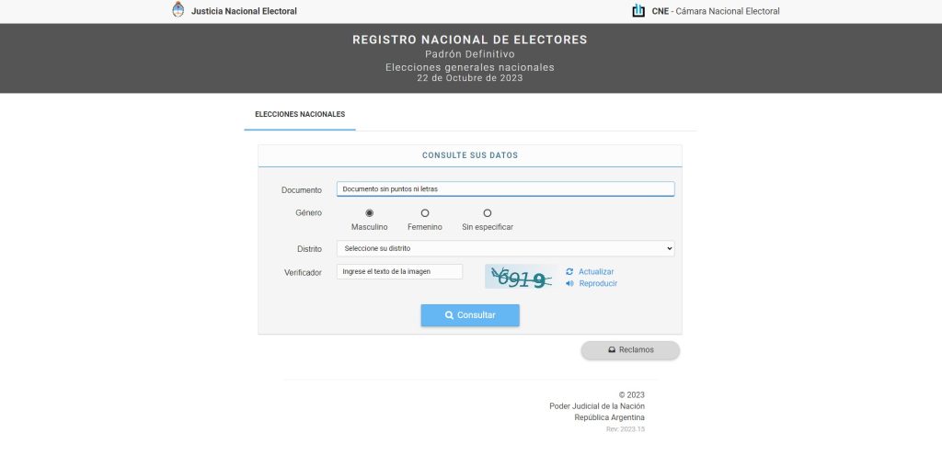
Task: Click the Justicia Nacional Electoral header link
Action: (244, 11)
